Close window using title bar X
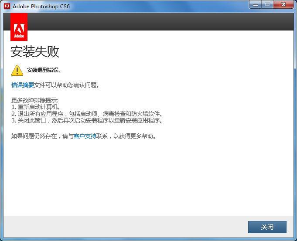 click(283, 5)
